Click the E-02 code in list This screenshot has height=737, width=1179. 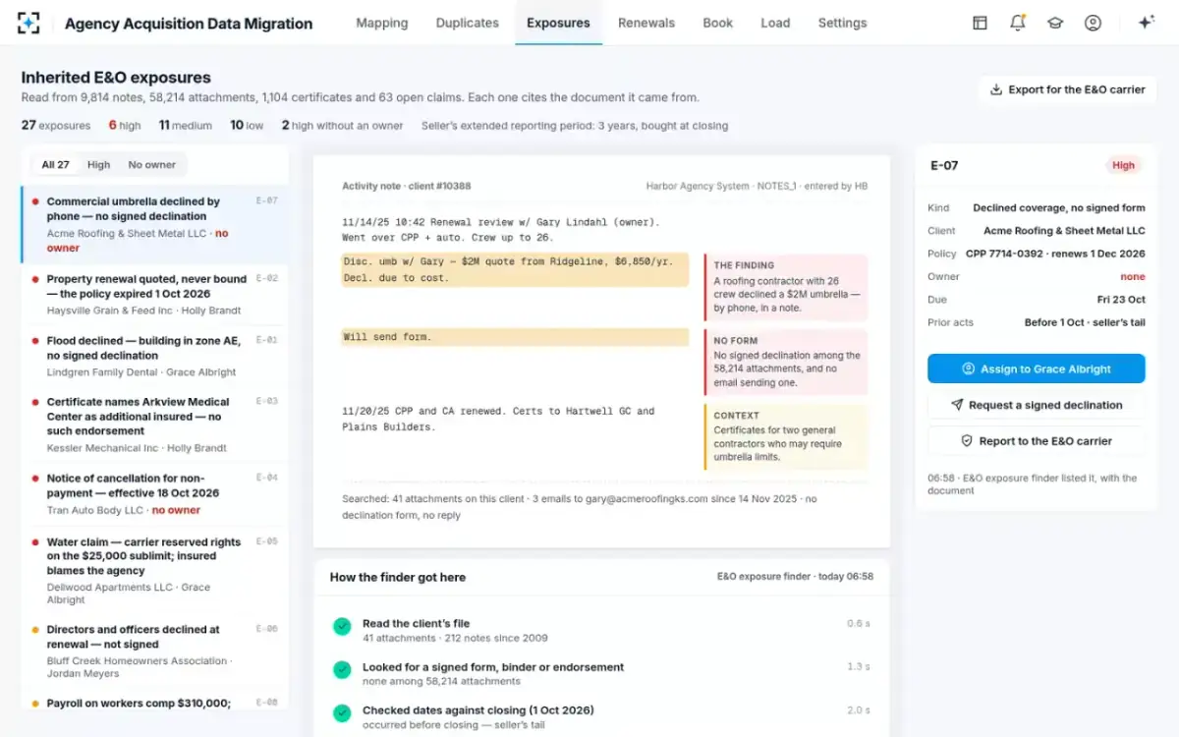coord(267,279)
